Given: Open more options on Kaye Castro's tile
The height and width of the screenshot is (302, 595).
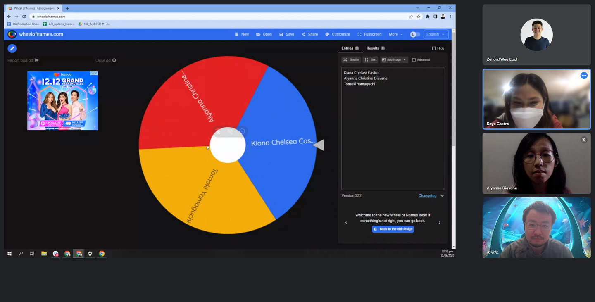Looking at the screenshot, I should pyautogui.click(x=584, y=75).
